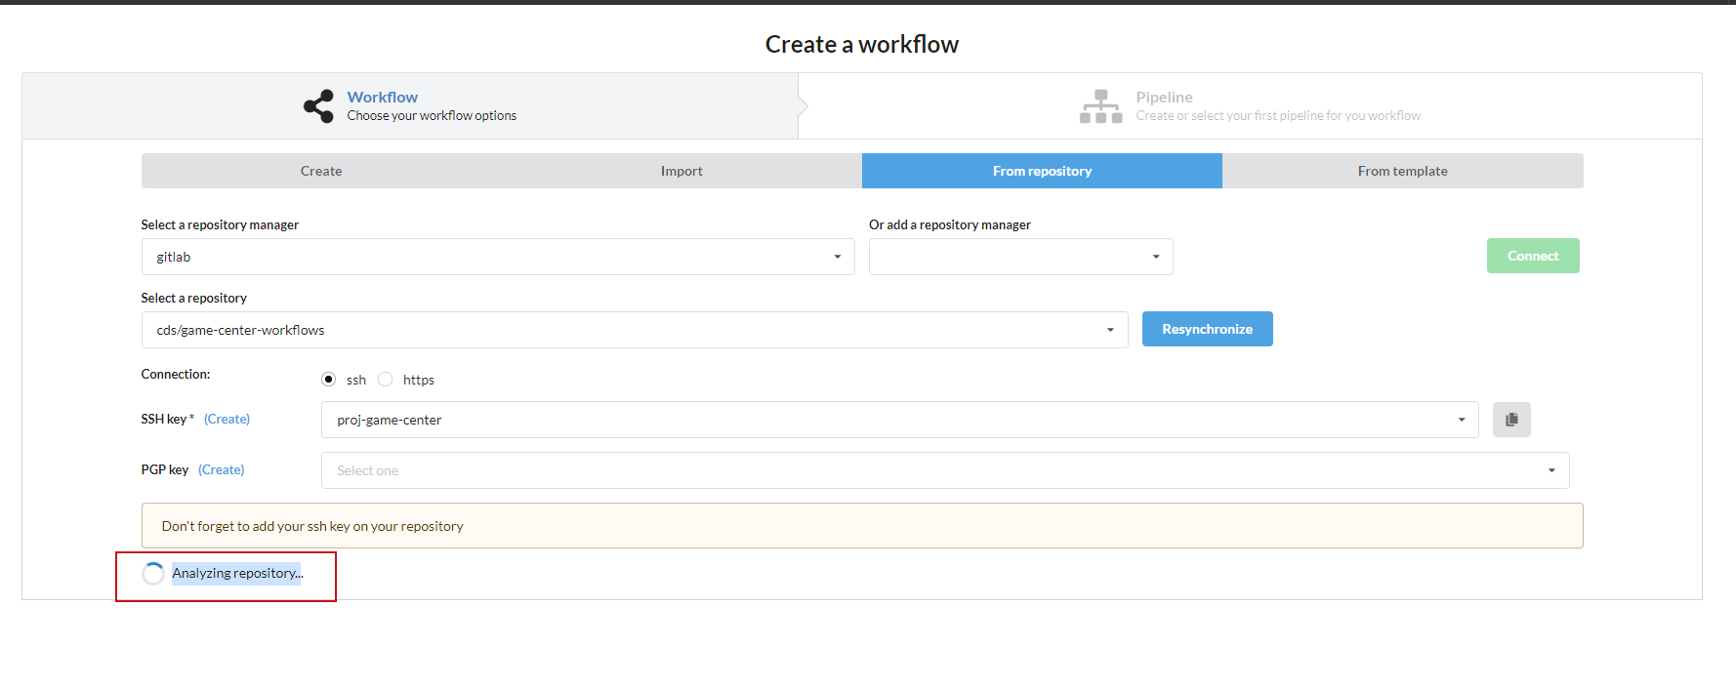Viewport: 1736px width, 688px height.
Task: Open the PGP key Select one dropdown
Action: [x=945, y=470]
